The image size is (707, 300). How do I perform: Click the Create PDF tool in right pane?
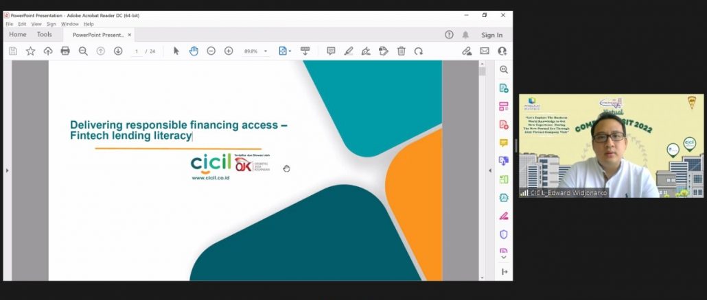pos(504,125)
